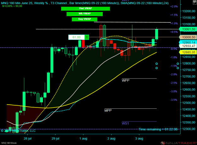The image size is (197, 145).
Task: Click the -3.5% weekly percent label
Action: [x=174, y=100]
